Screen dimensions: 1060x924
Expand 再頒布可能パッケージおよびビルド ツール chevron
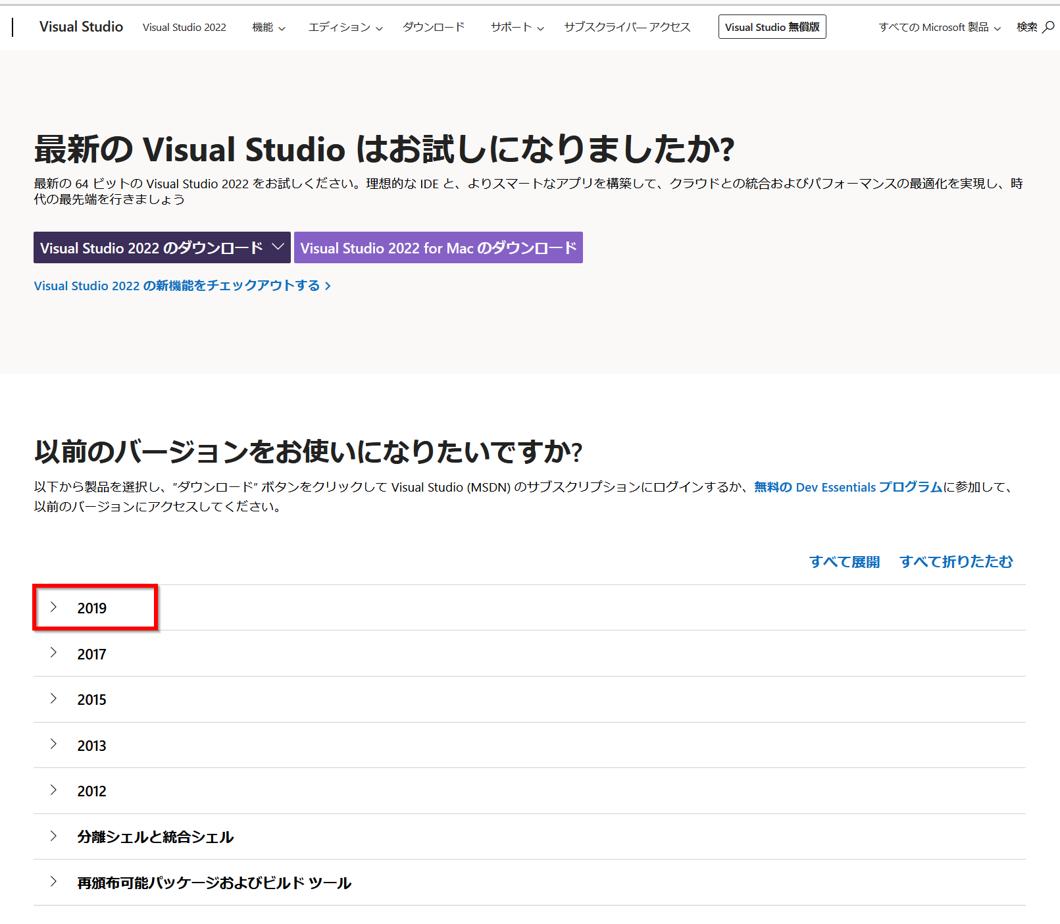point(54,881)
